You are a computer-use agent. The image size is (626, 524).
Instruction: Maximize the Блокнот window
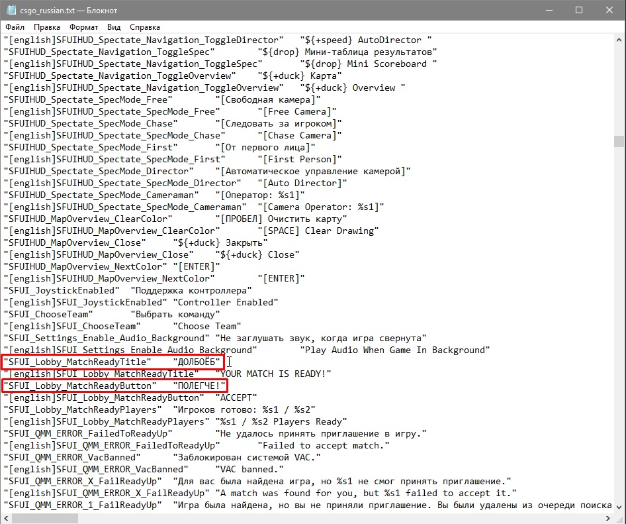(579, 10)
